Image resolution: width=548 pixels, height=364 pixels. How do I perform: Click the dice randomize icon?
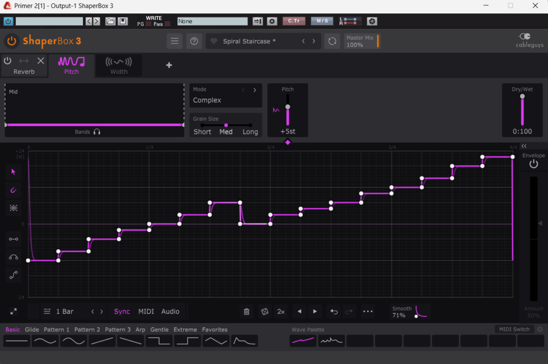click(x=264, y=312)
